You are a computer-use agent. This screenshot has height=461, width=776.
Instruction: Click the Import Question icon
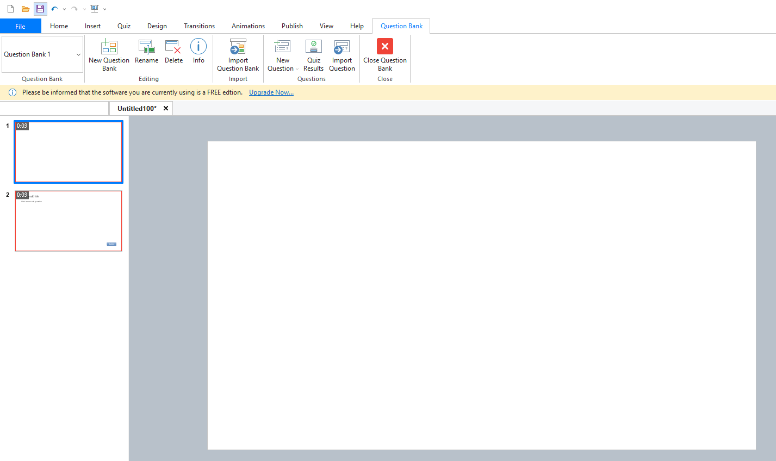click(342, 47)
